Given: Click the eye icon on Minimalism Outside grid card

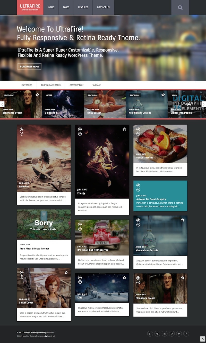Looking at the screenshot, I should click(138, 220).
